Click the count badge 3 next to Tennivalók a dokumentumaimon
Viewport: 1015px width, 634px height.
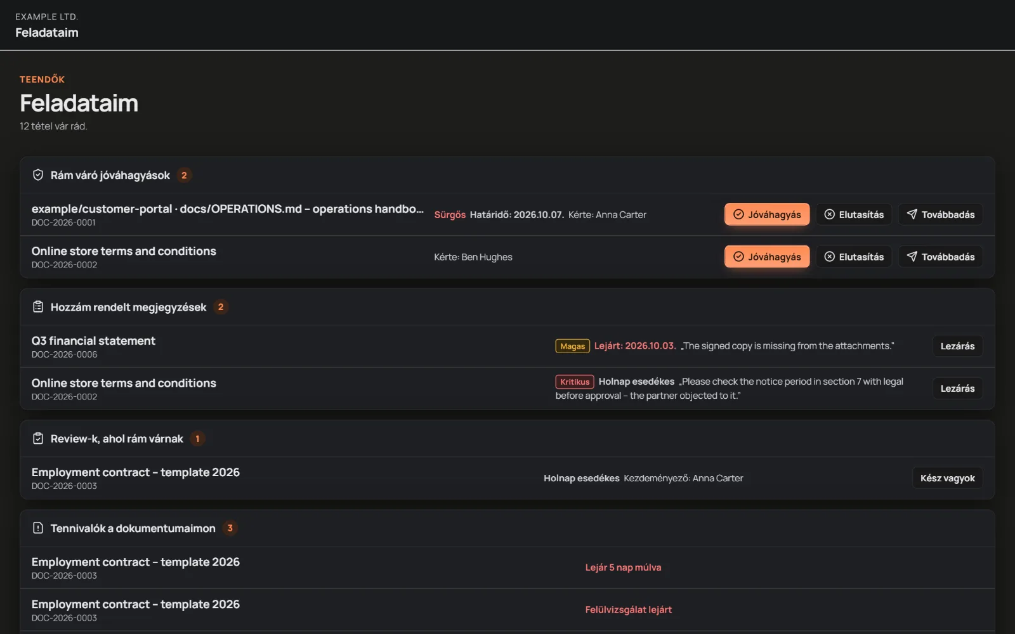pos(230,528)
